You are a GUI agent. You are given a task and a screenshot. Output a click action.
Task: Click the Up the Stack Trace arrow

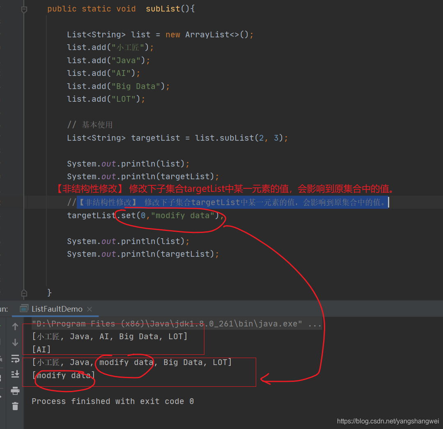[15, 326]
